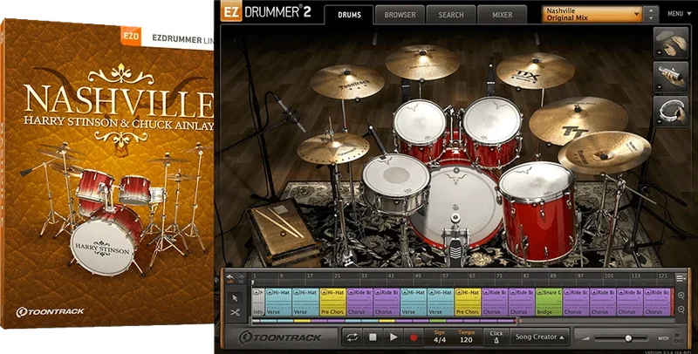Adjust the master volume slider knob
698x354 pixels.
(628, 338)
